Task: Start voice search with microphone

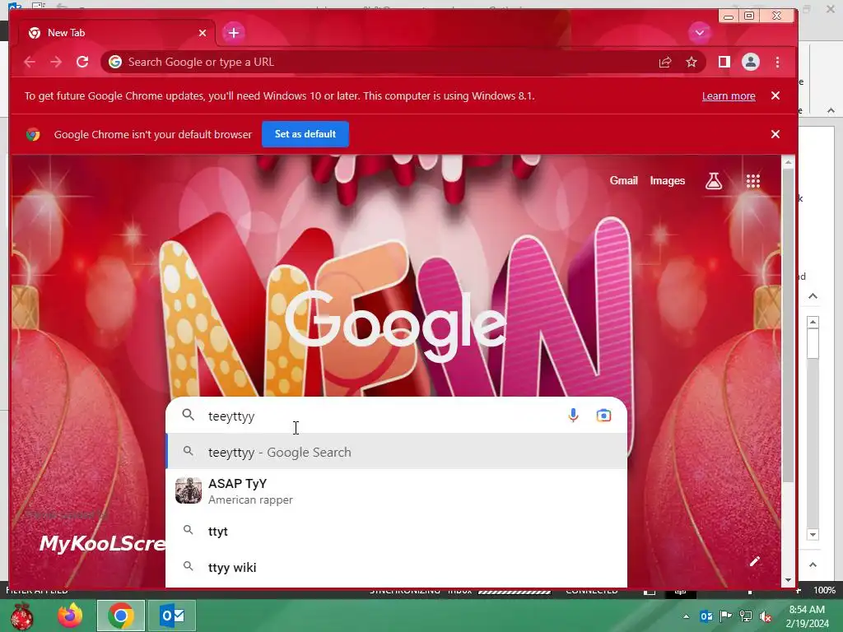Action: coord(573,416)
